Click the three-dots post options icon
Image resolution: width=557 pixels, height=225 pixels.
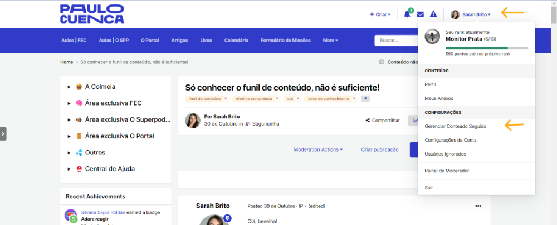pyautogui.click(x=478, y=206)
